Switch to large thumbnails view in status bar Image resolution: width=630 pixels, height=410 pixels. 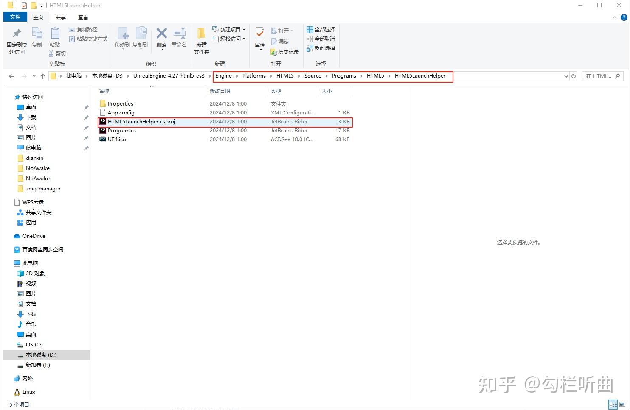622,404
